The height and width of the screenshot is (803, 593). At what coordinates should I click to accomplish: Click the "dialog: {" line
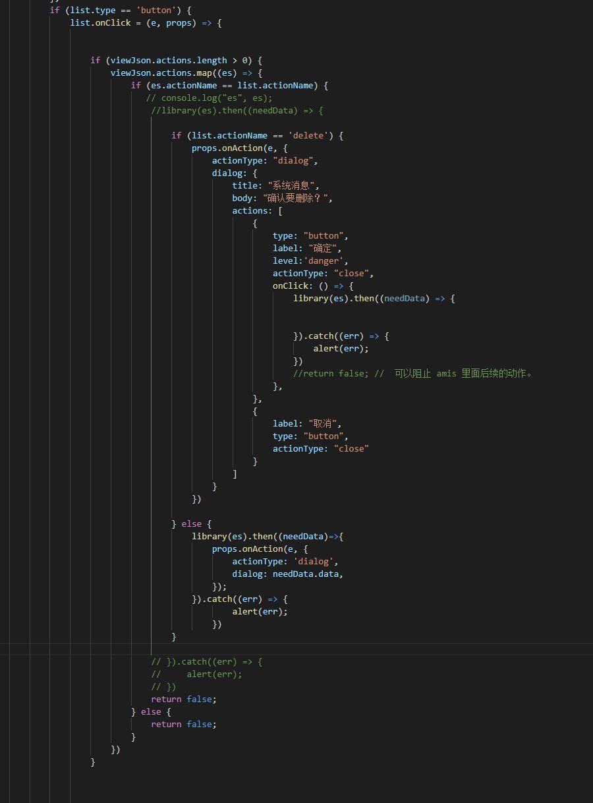(x=235, y=173)
